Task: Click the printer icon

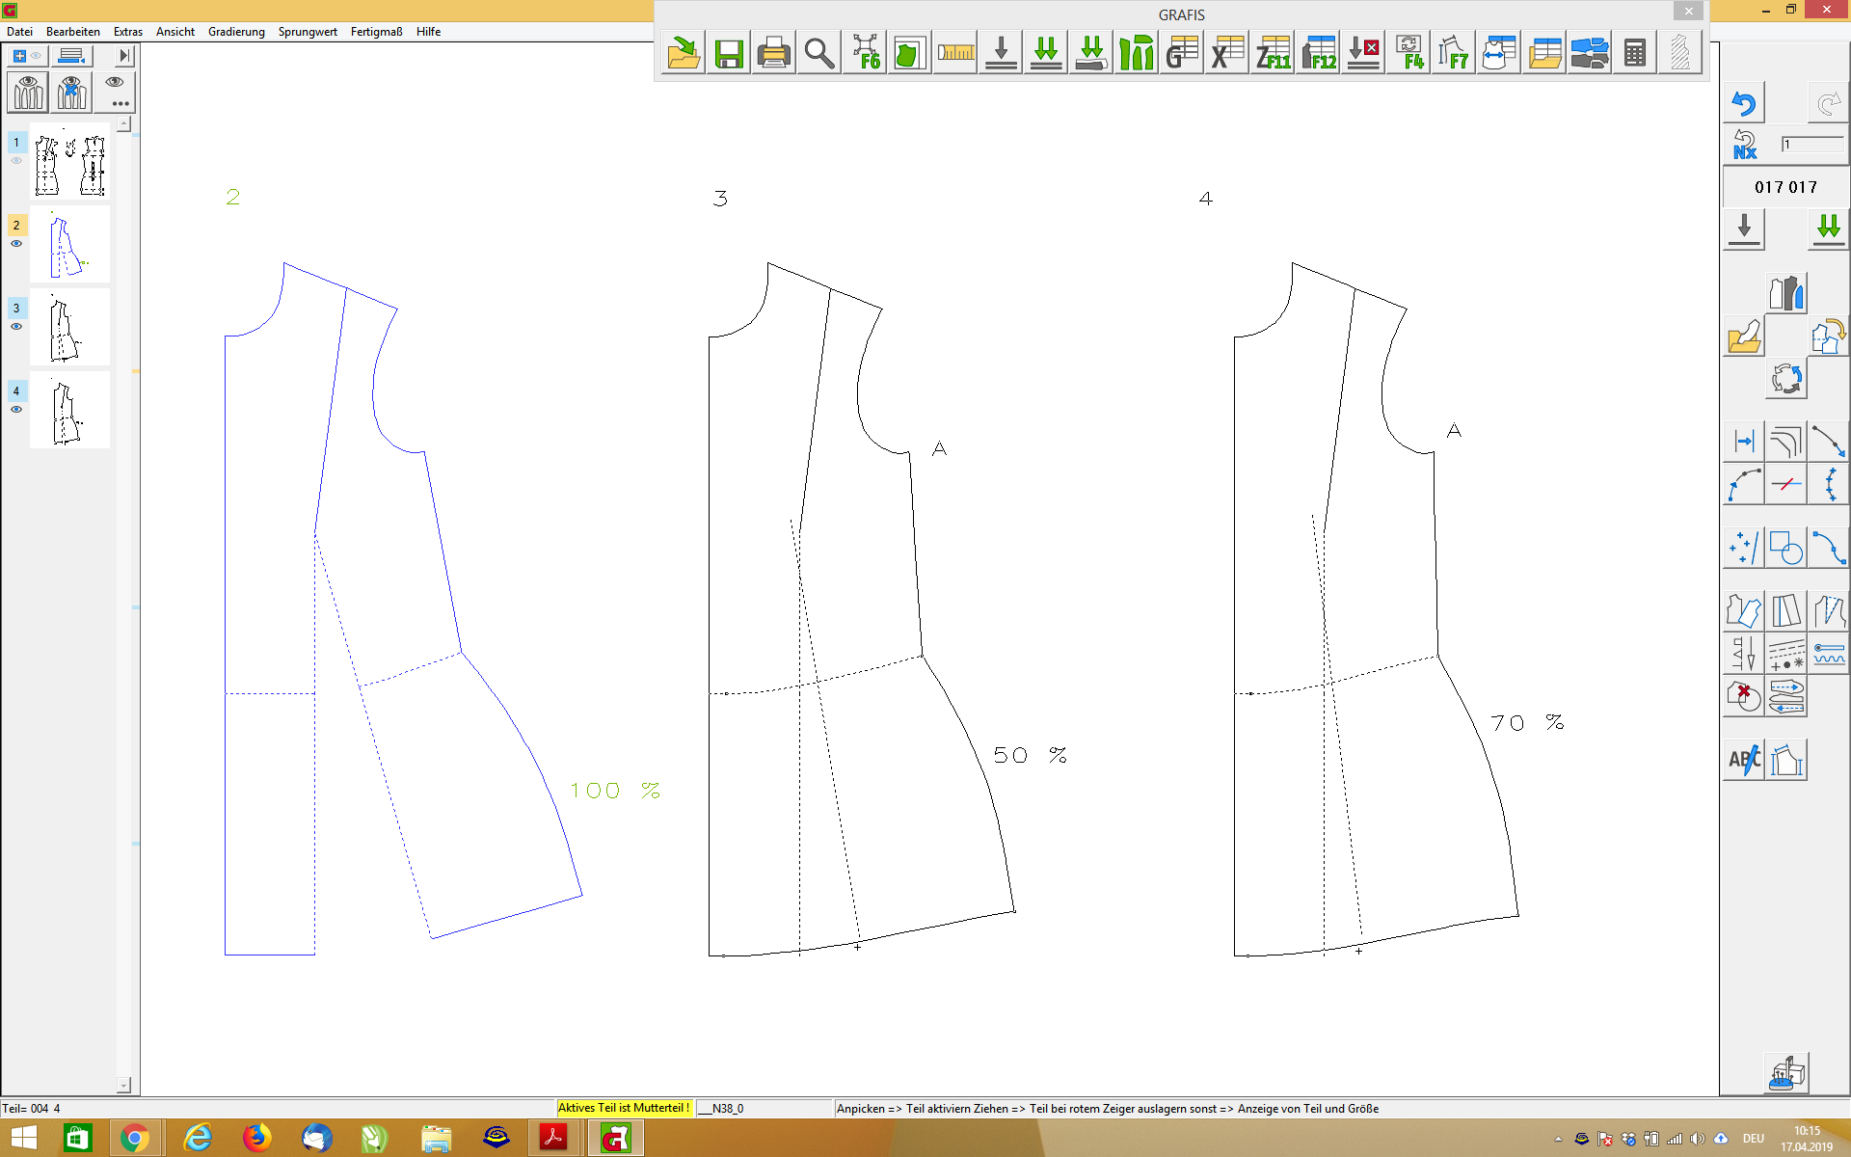Action: coord(773,54)
